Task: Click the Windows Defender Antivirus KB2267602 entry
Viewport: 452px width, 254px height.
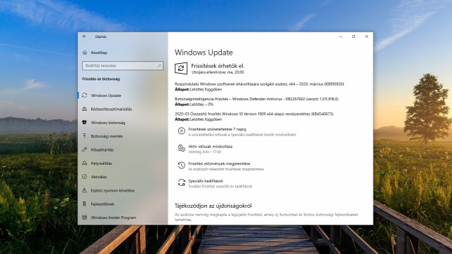Action: pos(256,99)
